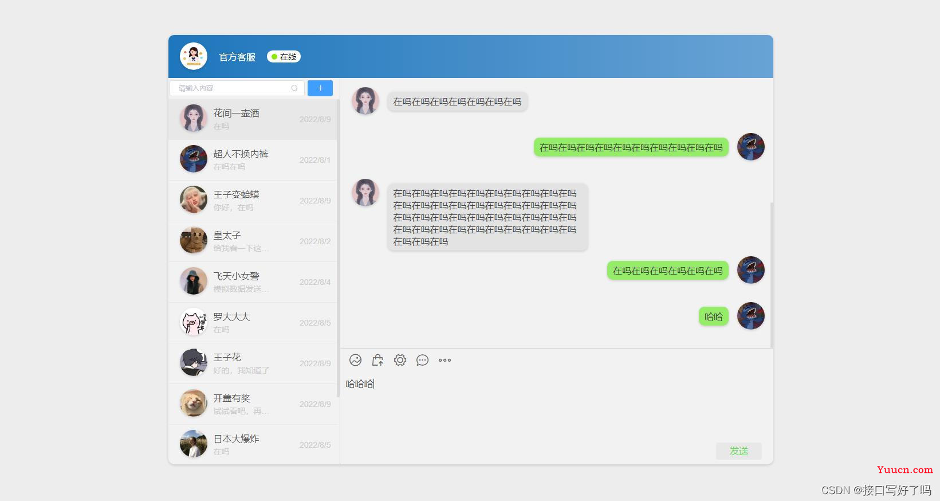Click the search magnifier icon
Viewport: 940px width, 501px height.
294,88
